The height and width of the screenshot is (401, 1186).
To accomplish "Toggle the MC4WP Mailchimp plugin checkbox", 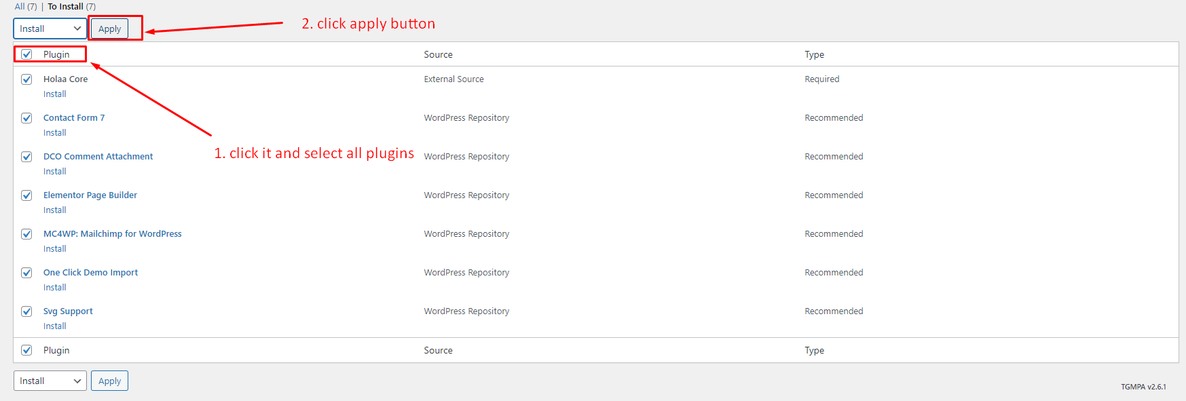I will coord(26,234).
